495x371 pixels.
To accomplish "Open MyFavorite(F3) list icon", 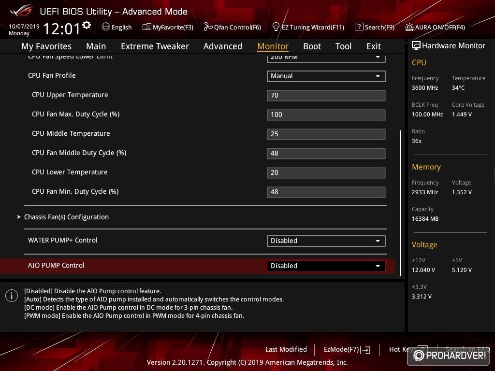I will (146, 27).
